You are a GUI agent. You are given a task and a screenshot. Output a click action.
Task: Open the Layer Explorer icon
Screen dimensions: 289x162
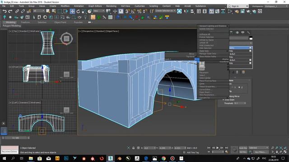coord(205,11)
